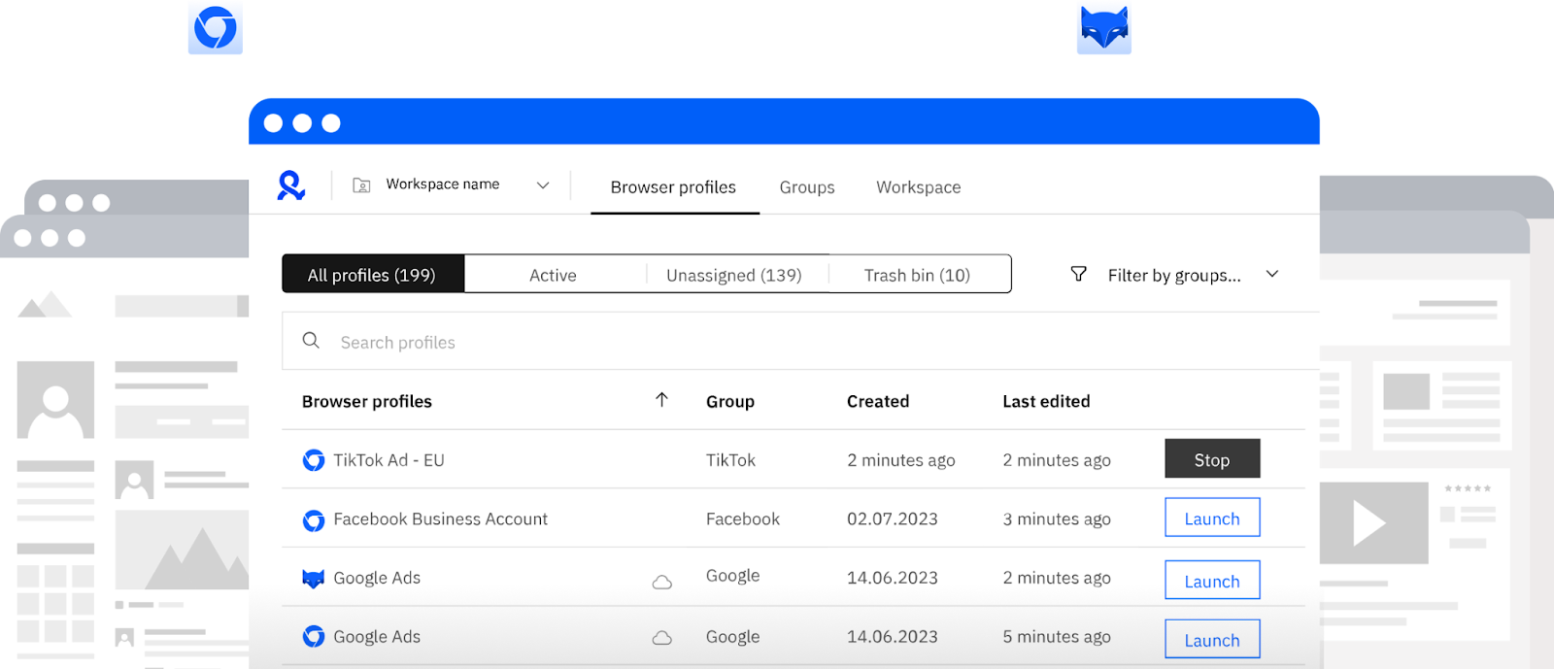
Task: Select the TikTok Ad - EU profile name
Action: tap(388, 460)
